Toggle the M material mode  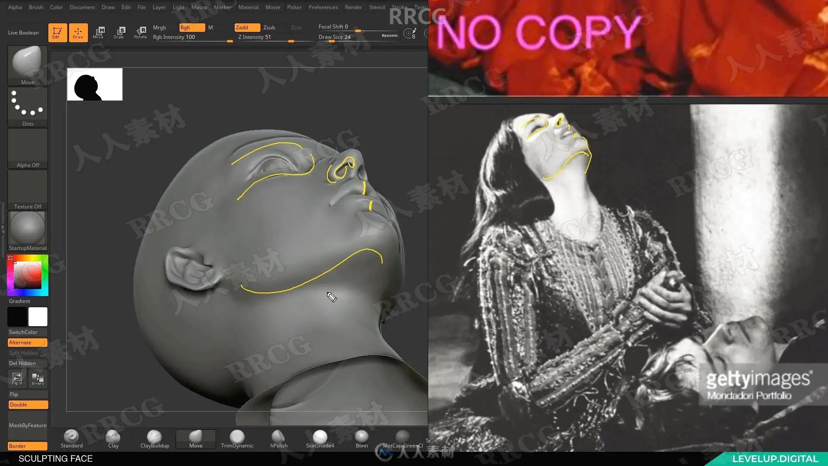click(210, 28)
